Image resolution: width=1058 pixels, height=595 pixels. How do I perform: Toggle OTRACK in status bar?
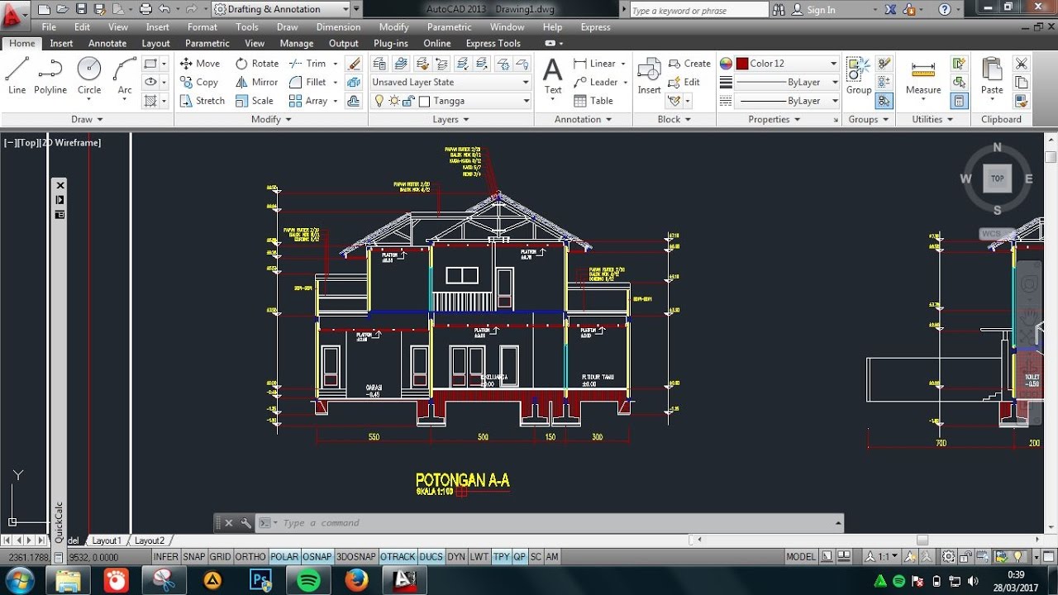(398, 557)
